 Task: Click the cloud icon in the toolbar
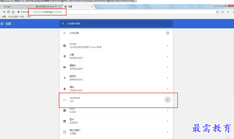tap(228, 12)
